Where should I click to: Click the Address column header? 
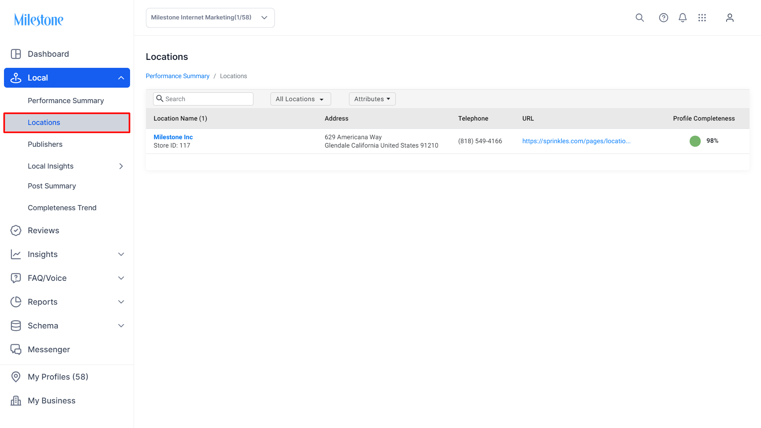pos(336,119)
